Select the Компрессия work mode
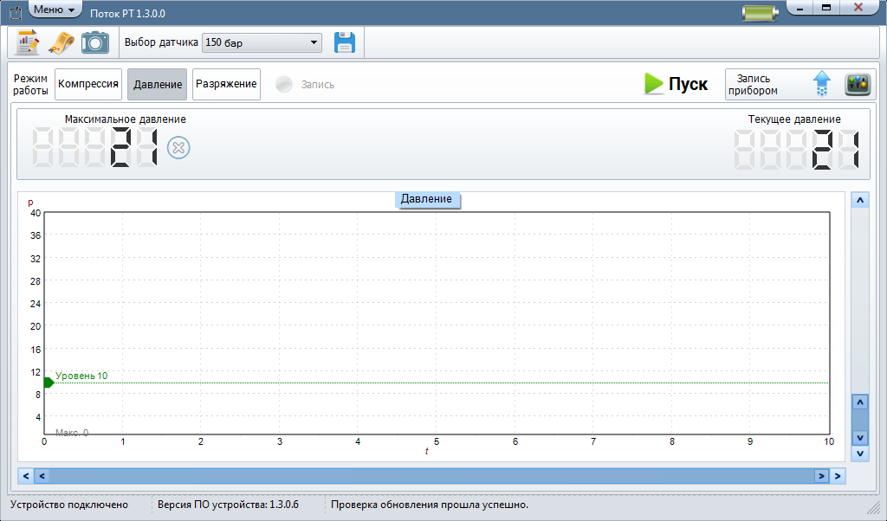Screen dimensions: 887x521 (x=88, y=85)
